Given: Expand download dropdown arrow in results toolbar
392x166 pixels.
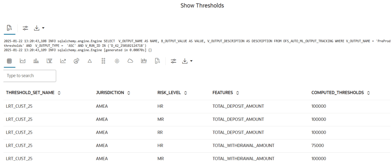Looking at the screenshot, I should 191,61.
